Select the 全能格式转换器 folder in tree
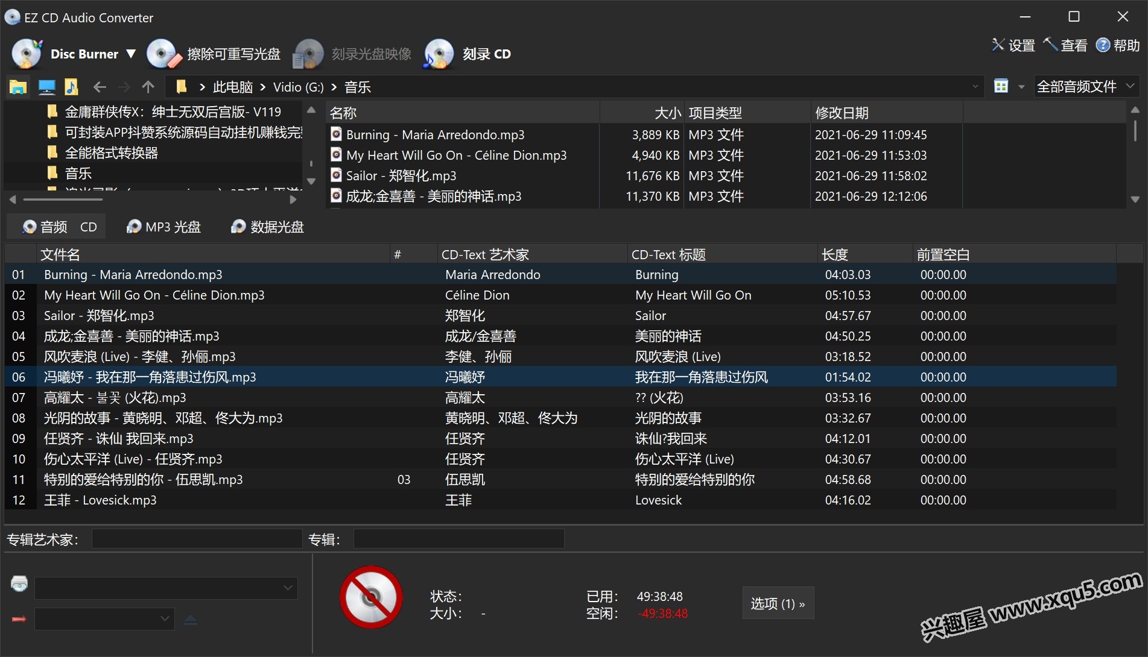This screenshot has height=657, width=1148. 111,152
